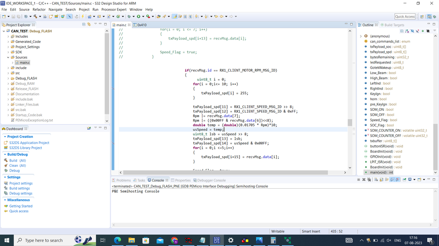Open Calculator from taskbar
Screen dimensions: 439x246
tap(273, 240)
